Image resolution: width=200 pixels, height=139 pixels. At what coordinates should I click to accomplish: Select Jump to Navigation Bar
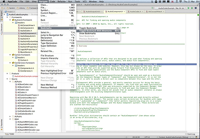tap(57, 35)
